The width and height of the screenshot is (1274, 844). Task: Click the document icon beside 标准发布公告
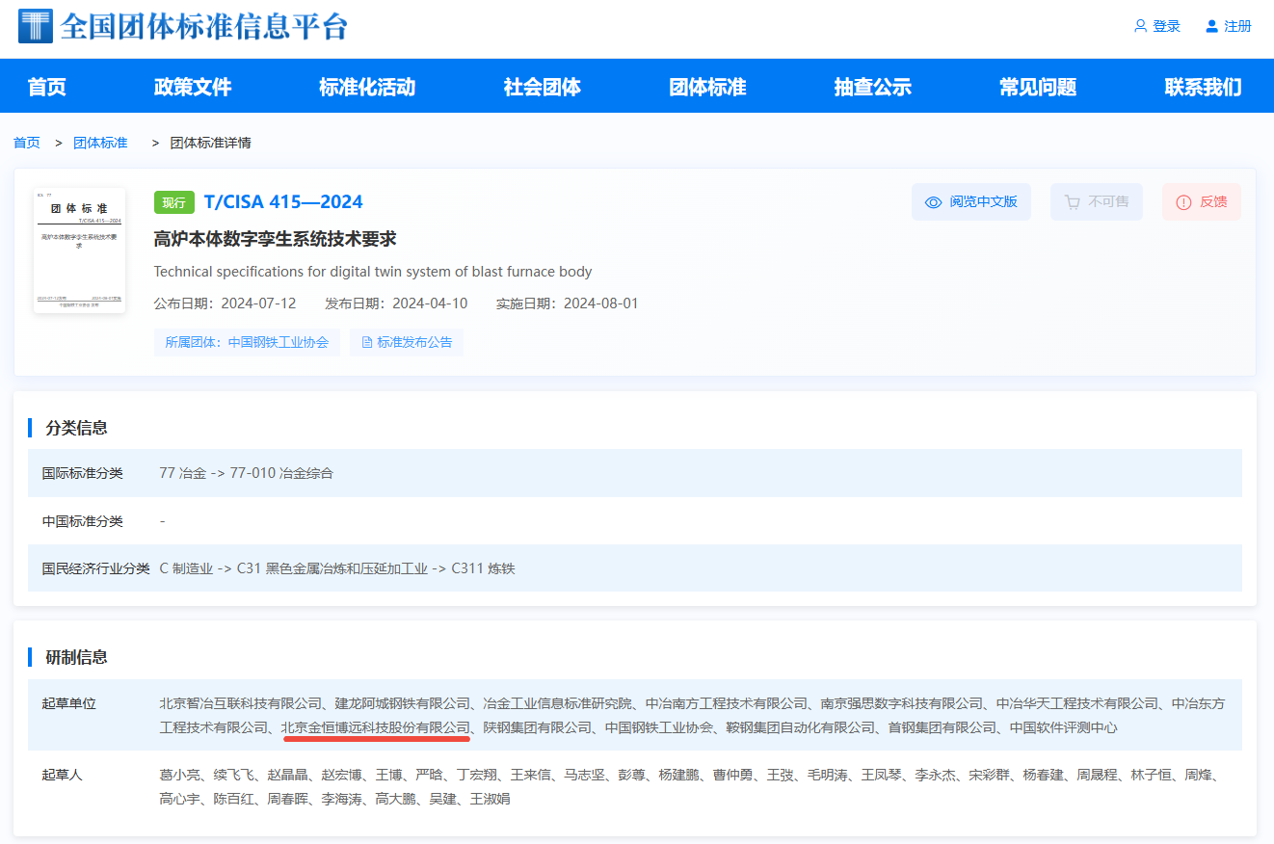367,342
